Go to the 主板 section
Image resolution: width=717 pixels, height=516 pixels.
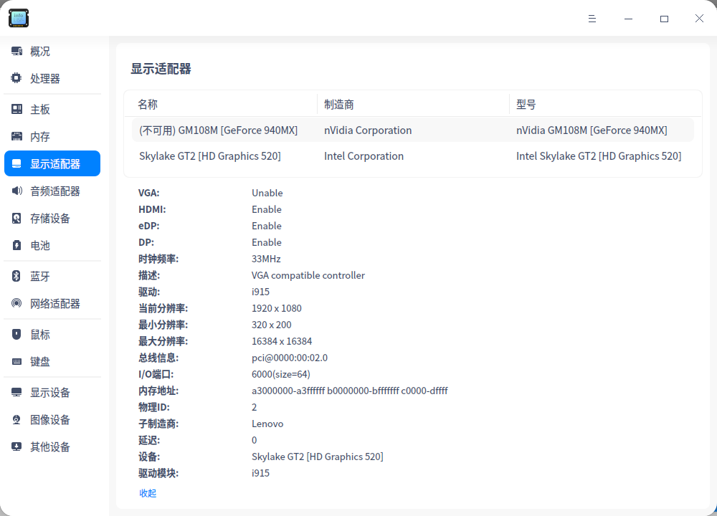pyautogui.click(x=52, y=109)
